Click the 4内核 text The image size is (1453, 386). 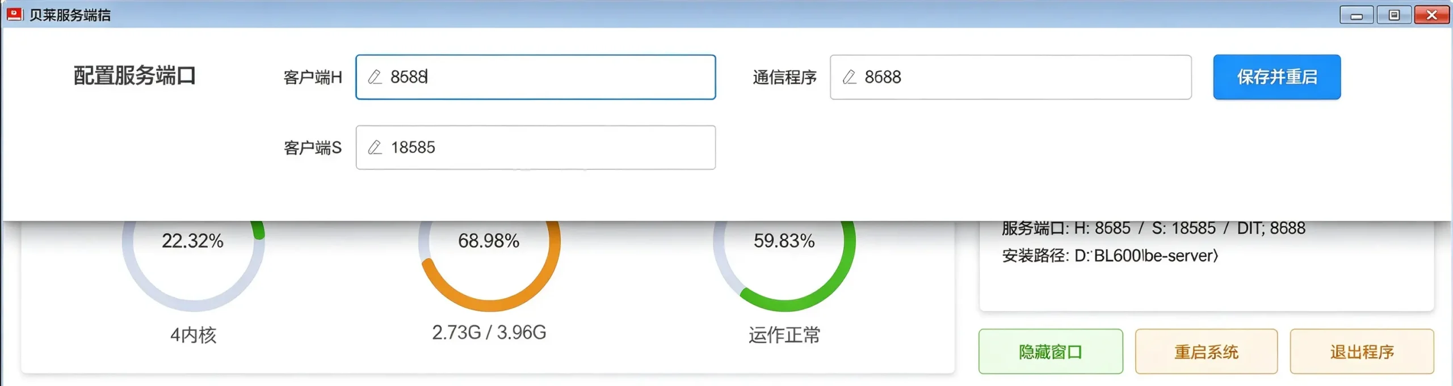tap(194, 335)
